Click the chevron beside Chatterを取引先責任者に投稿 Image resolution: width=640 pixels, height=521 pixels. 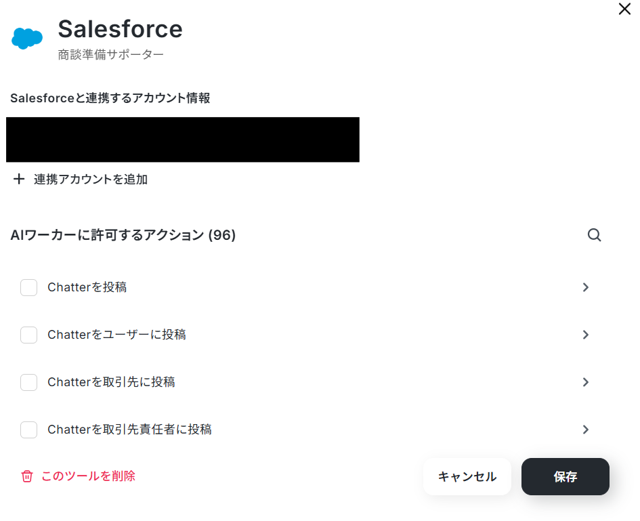586,430
